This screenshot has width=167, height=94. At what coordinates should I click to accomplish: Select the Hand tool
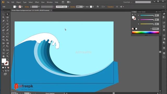coord(3,56)
